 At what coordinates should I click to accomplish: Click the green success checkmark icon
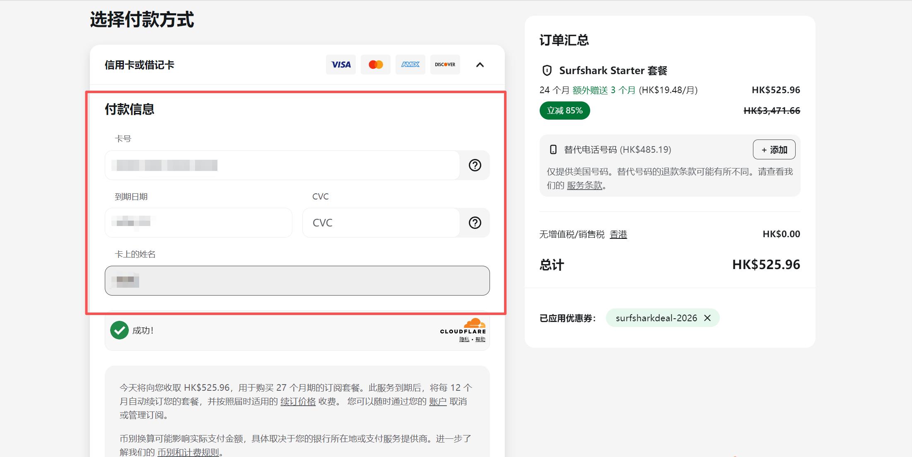point(119,330)
